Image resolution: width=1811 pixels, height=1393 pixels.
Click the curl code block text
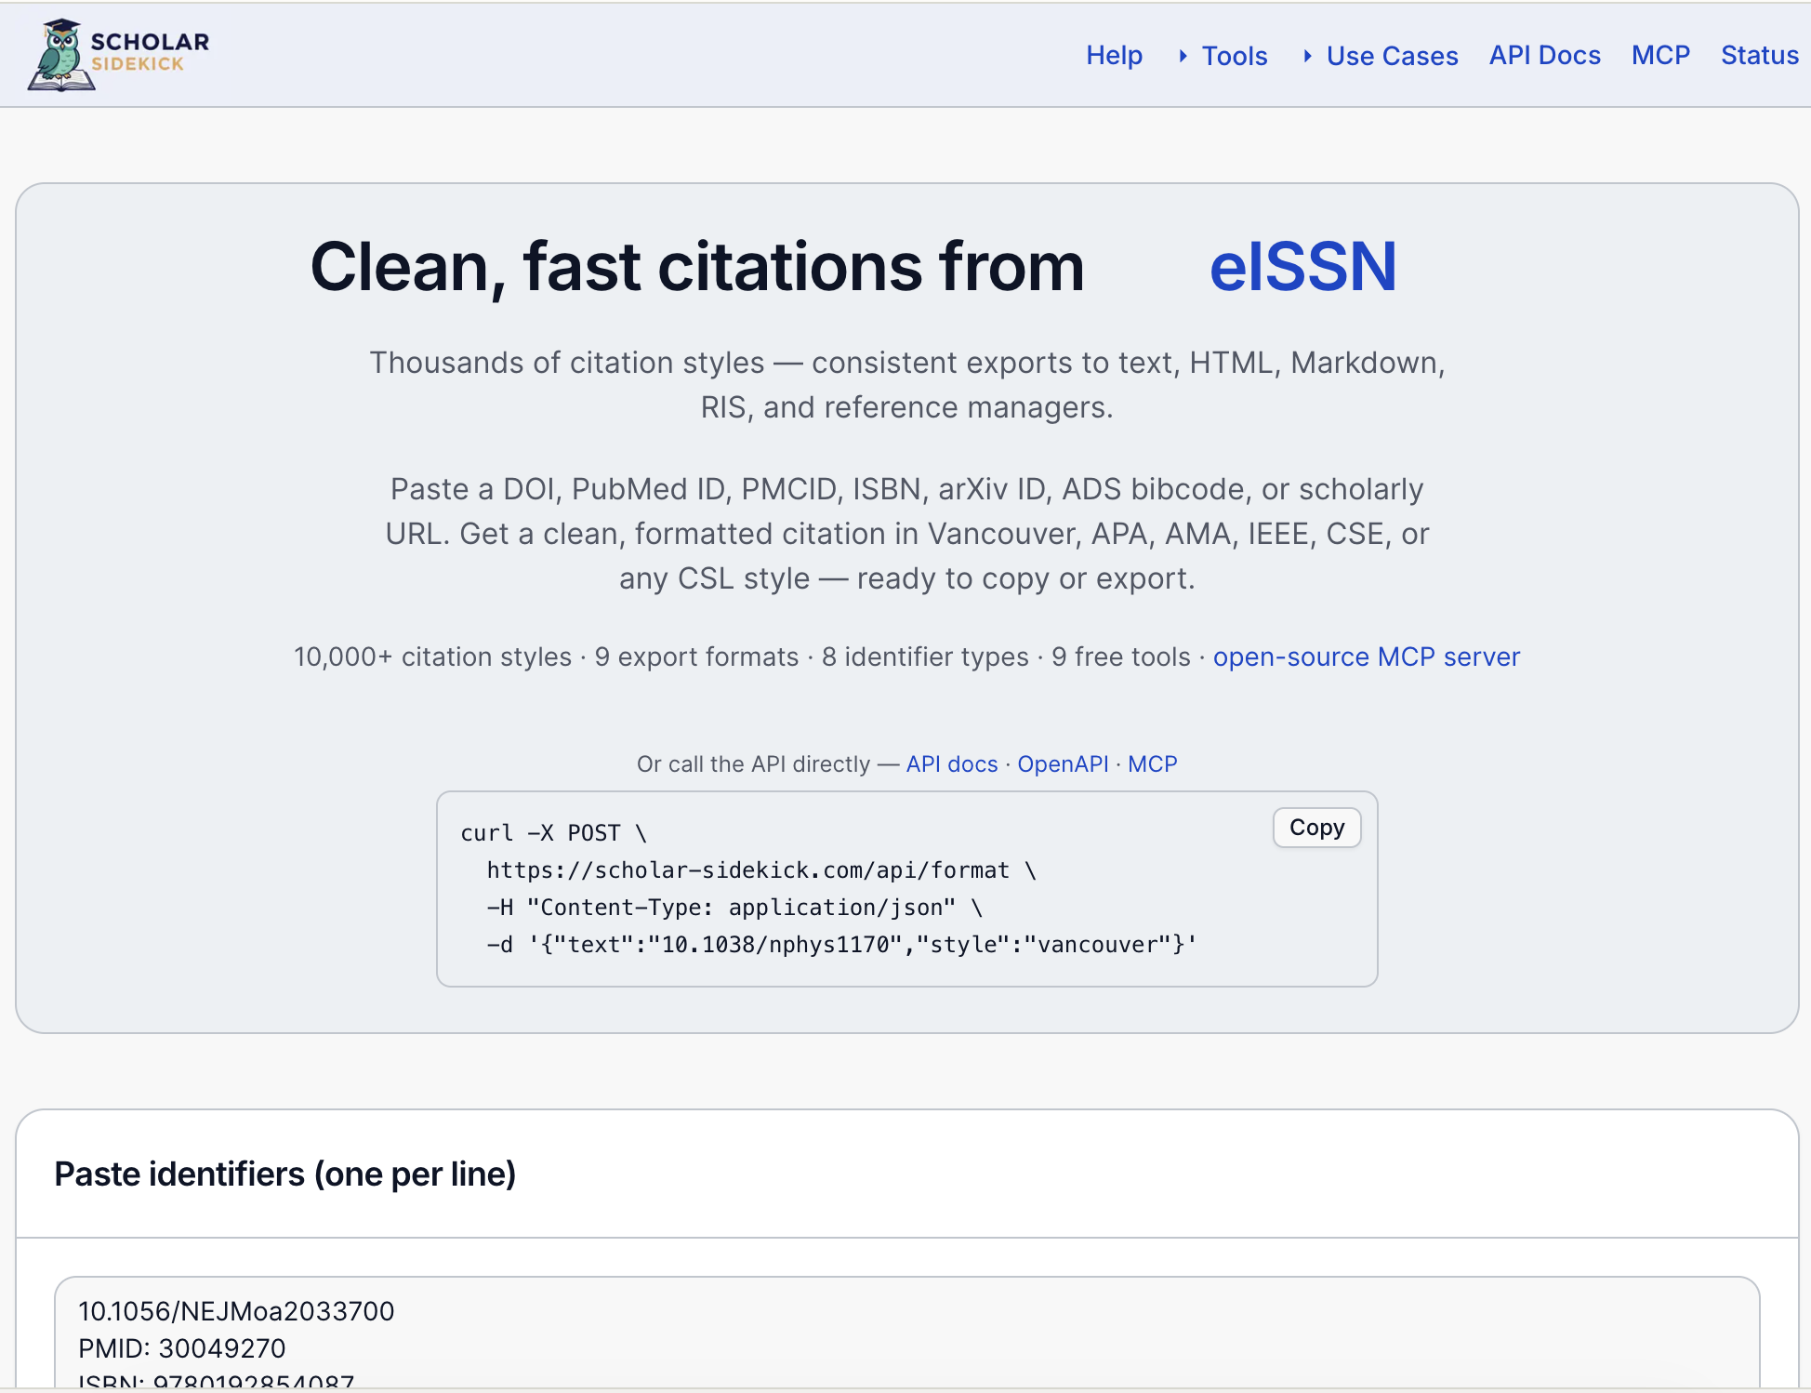pyautogui.click(x=828, y=889)
